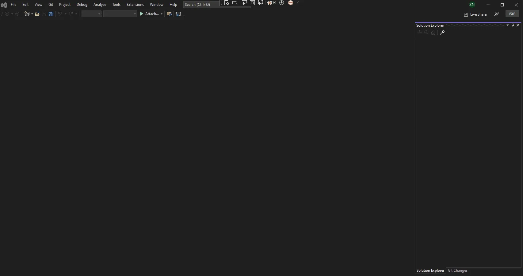Toggle the display layout adorners square icon
Viewport: 523px width, 276px height.
pos(252,3)
